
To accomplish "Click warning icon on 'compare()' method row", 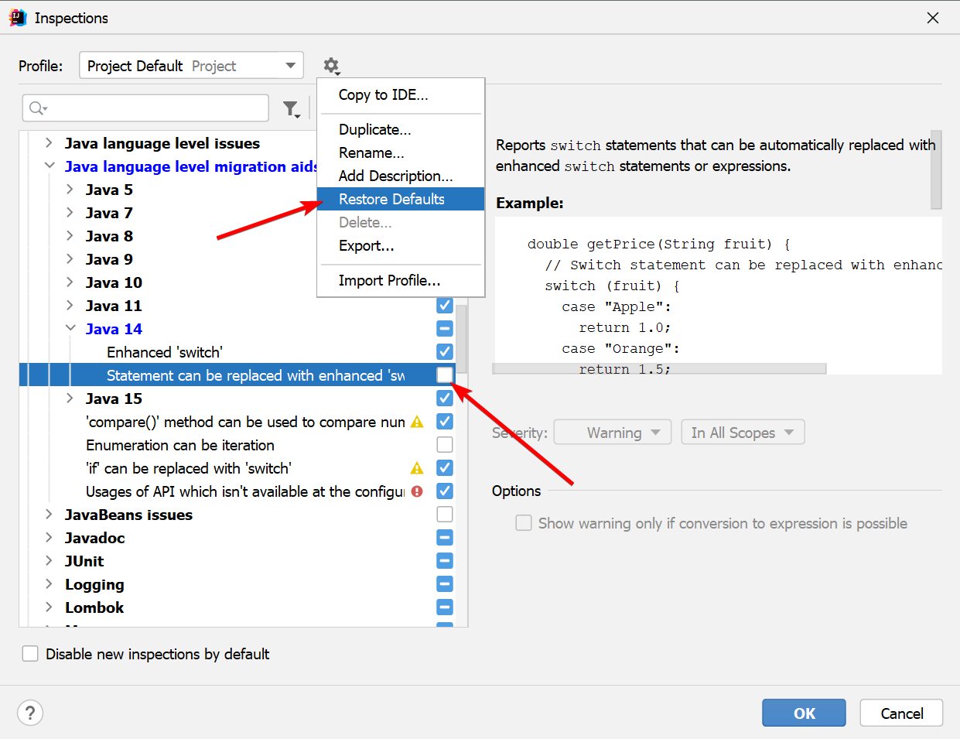I will (x=417, y=422).
